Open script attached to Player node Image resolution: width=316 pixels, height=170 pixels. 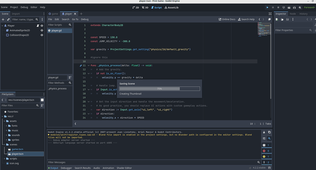pos(38,26)
